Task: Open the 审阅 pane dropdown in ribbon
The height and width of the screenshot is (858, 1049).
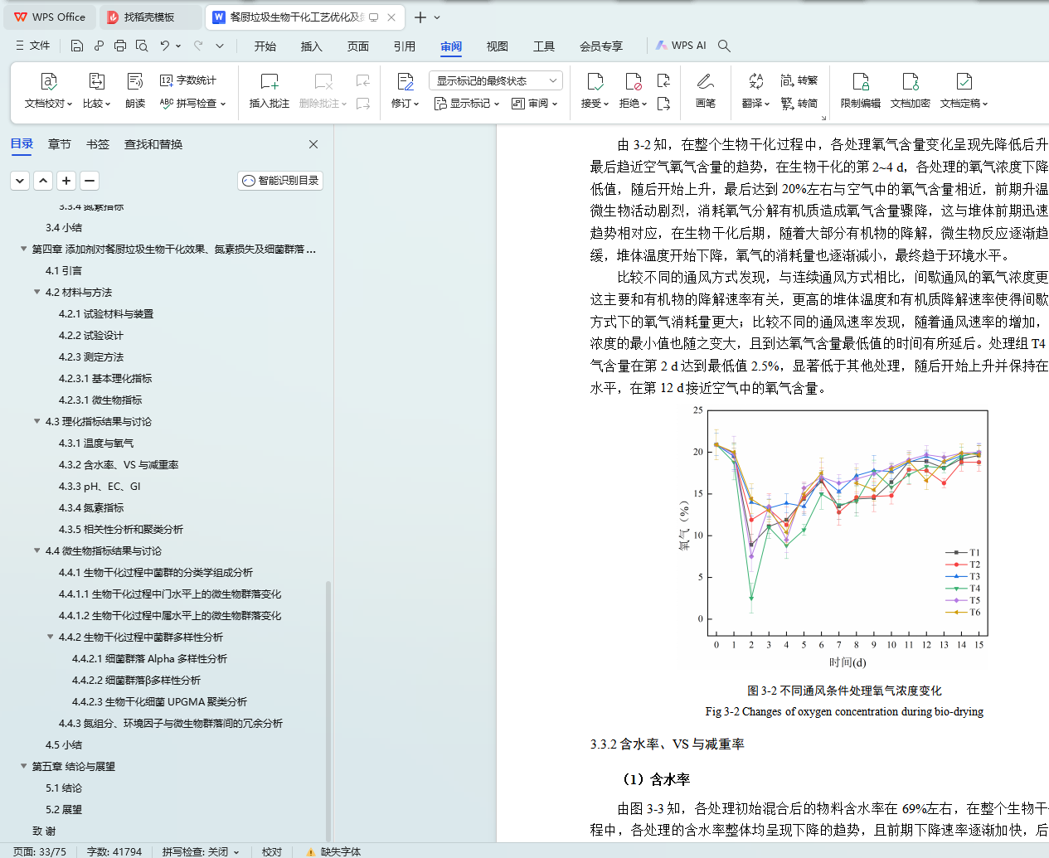Action: (x=535, y=104)
